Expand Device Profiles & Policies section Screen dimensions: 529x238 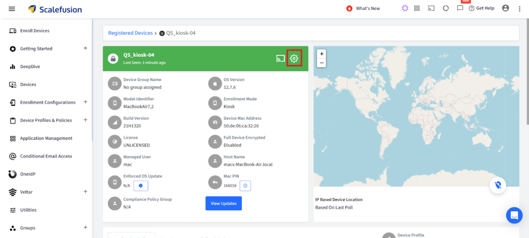click(85, 120)
